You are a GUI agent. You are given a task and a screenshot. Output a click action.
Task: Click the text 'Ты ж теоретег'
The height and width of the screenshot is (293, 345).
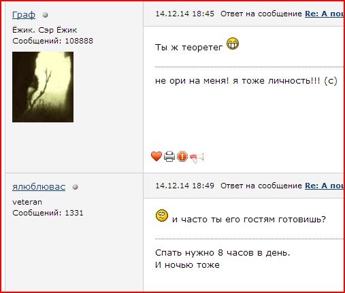(x=189, y=48)
